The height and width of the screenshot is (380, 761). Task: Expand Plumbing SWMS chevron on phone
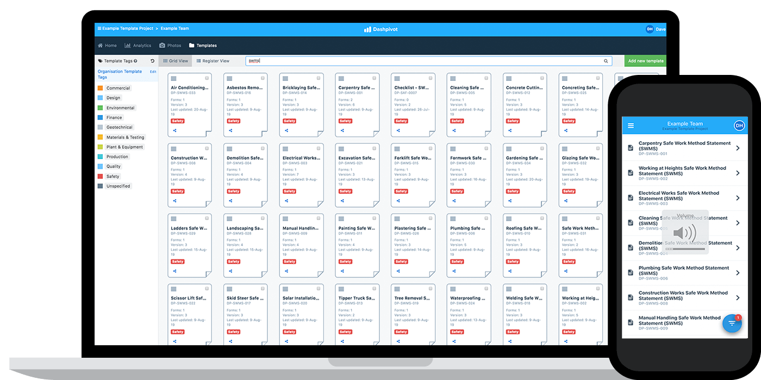(x=738, y=273)
